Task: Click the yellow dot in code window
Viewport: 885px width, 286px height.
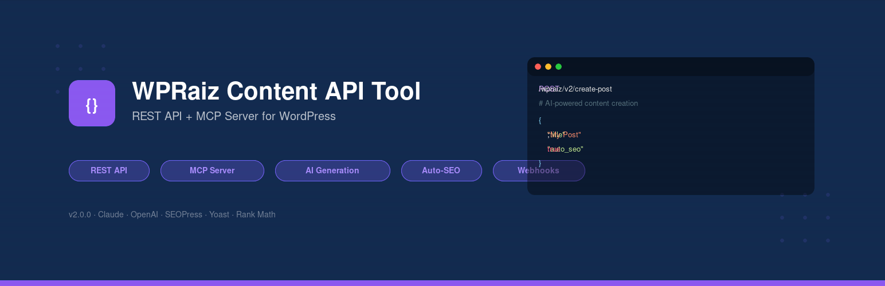Action: 548,67
